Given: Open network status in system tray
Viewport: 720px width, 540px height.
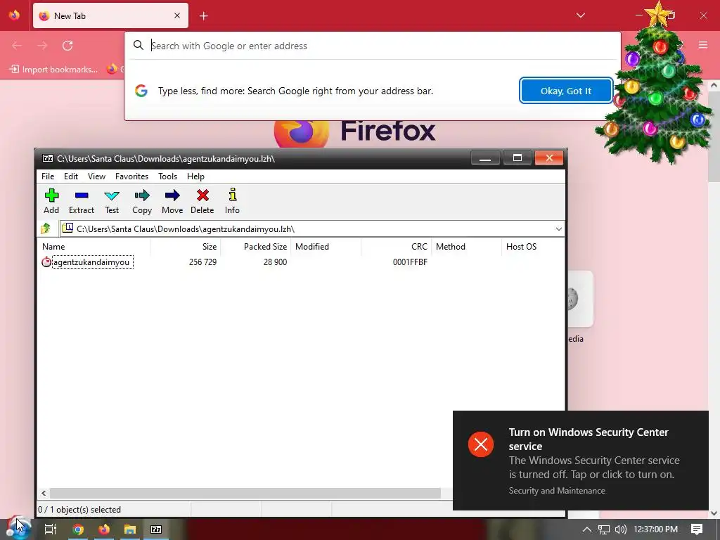Looking at the screenshot, I should [x=604, y=529].
